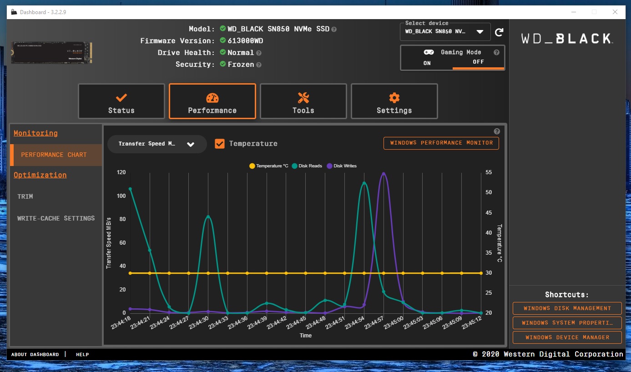The height and width of the screenshot is (372, 631).
Task: Click the Optimization section heading
Action: click(40, 175)
